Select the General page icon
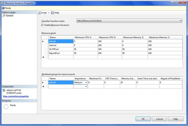The width and height of the screenshot is (188, 126). click(4, 16)
